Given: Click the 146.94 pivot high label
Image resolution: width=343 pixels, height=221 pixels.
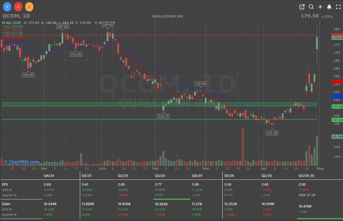Looking at the screenshot, I should click(x=201, y=84).
